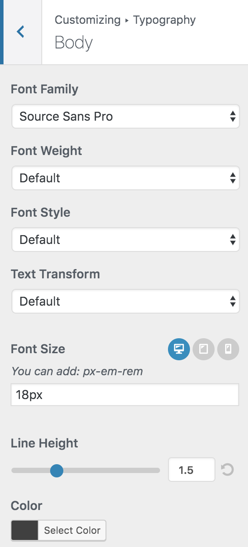Switch font size to desktop device icon

point(179,349)
